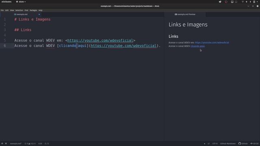Viewport: 260px width, 146px height.
Task: Click the '## Links' heading on line 3
Action: pos(23,30)
